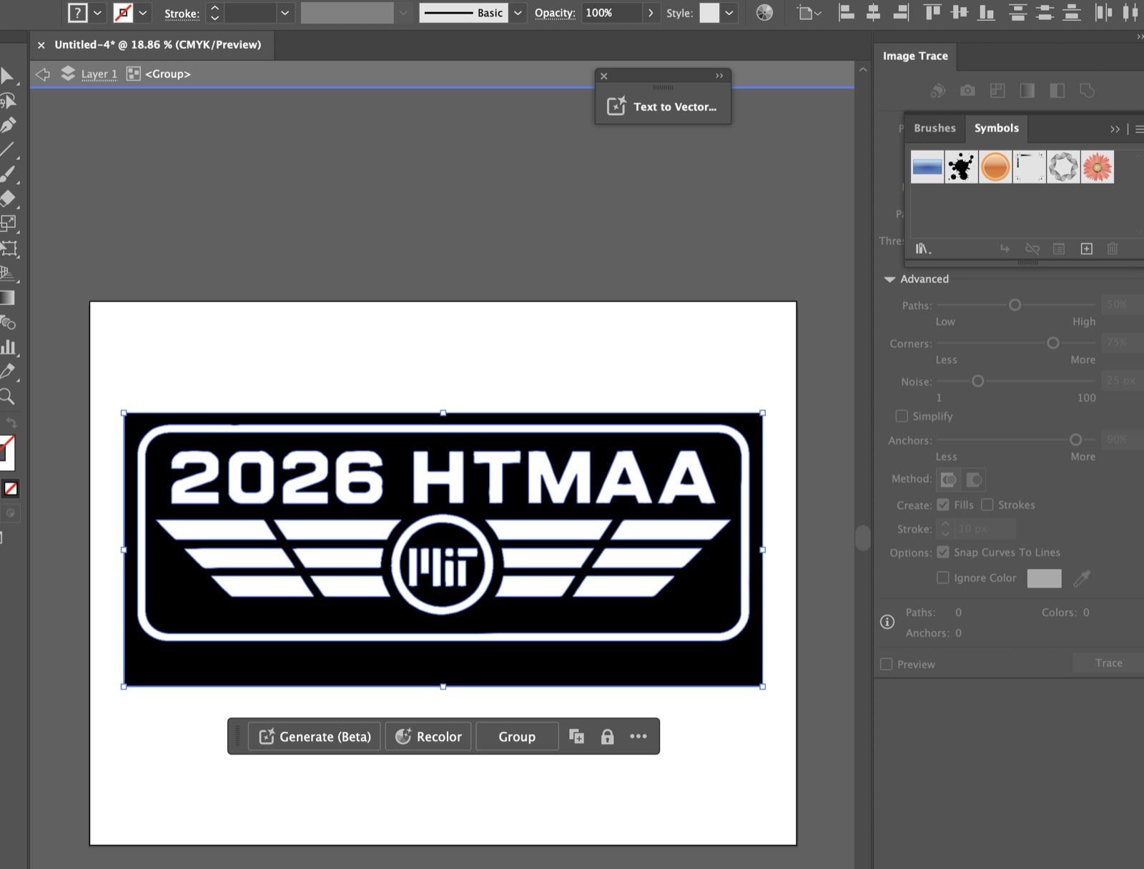
Task: Toggle Snap Curves To Lines checkbox
Action: 943,552
